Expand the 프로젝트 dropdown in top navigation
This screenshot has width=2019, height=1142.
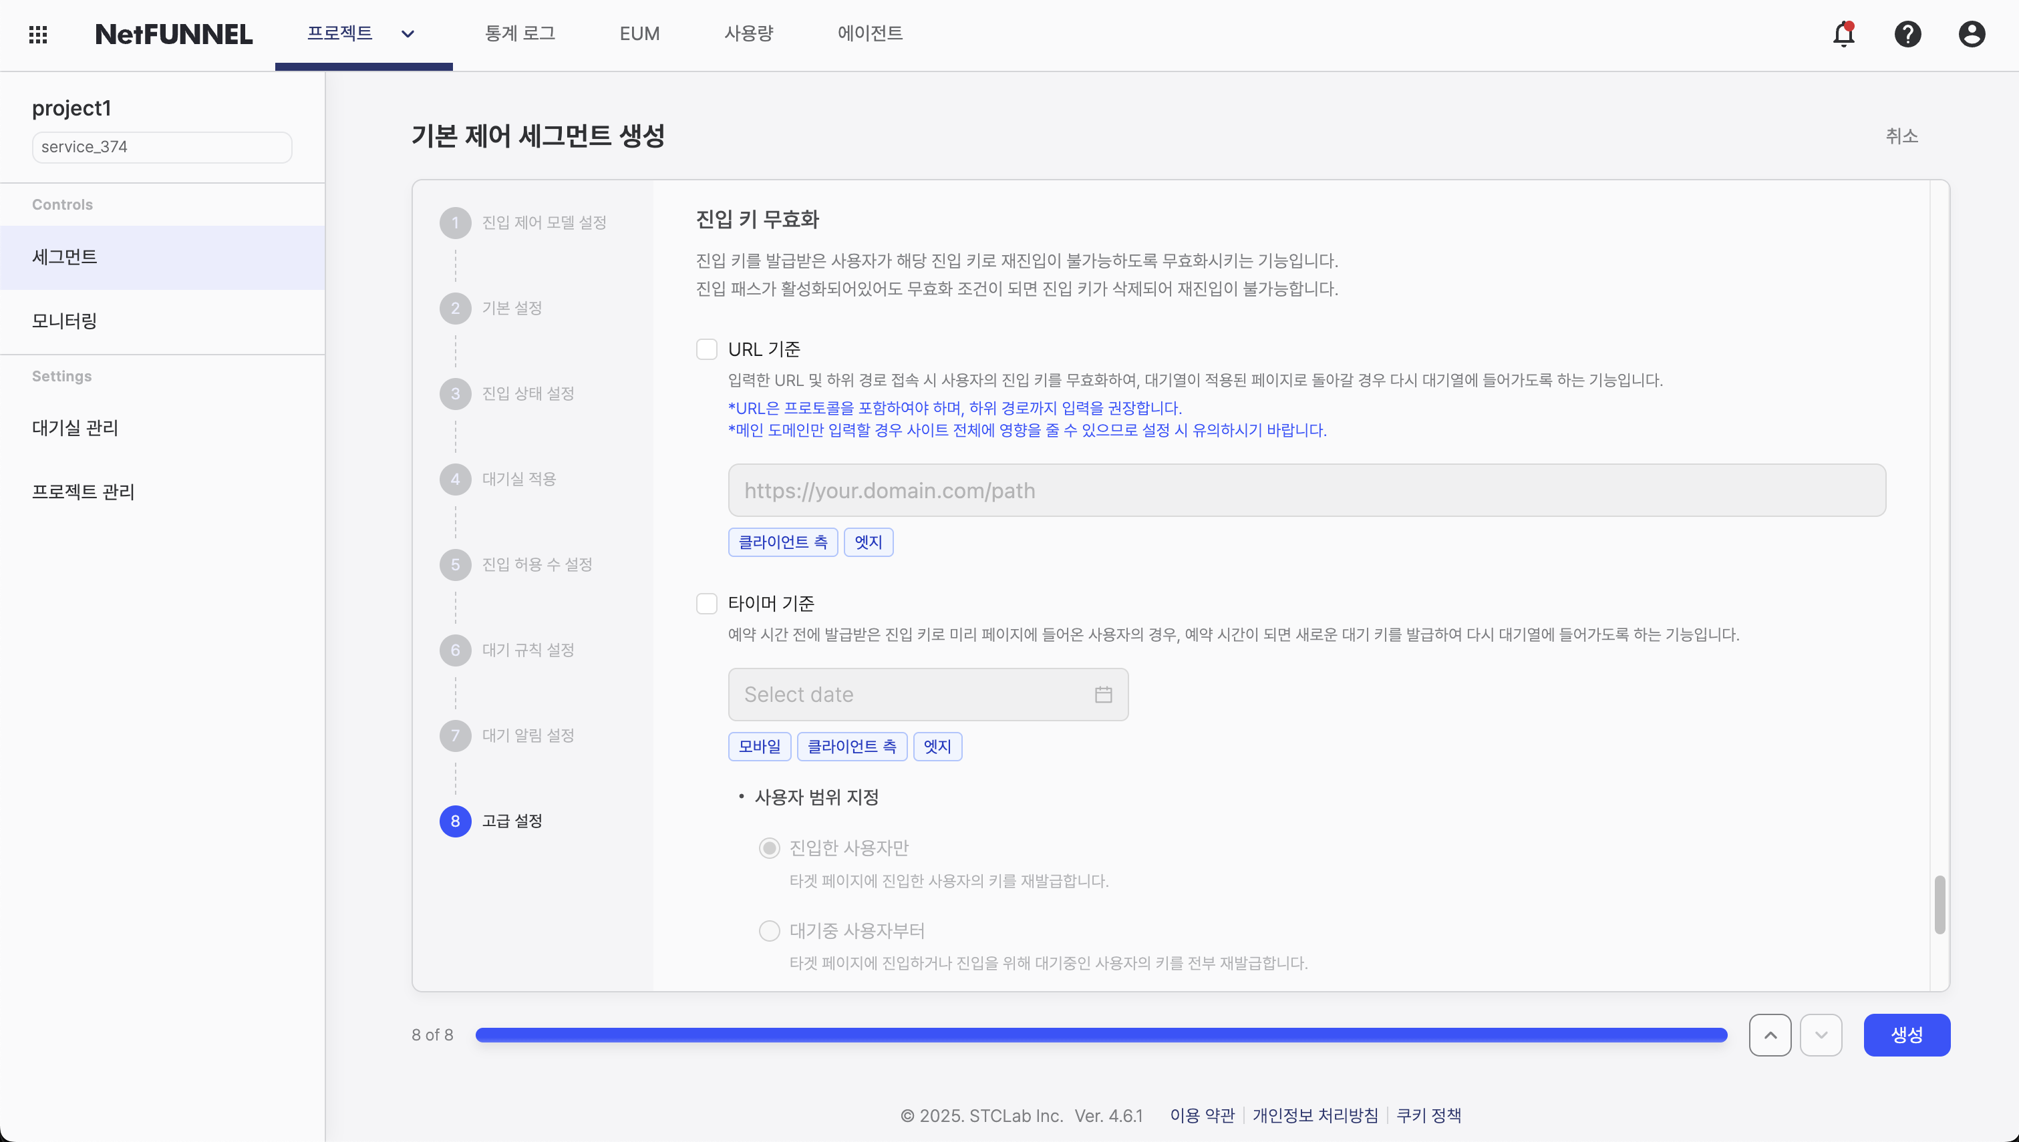[x=407, y=34]
